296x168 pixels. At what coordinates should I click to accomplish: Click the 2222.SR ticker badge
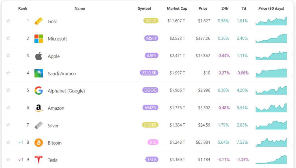[x=149, y=73]
